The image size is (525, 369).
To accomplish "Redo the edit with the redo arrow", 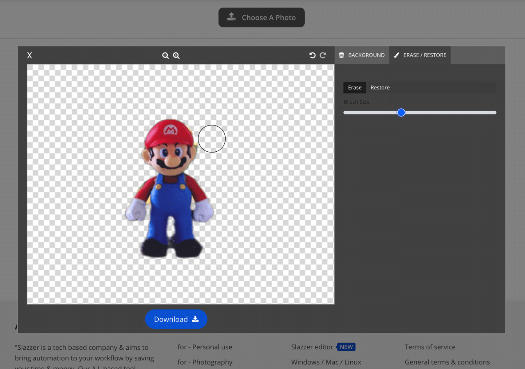I will [323, 55].
